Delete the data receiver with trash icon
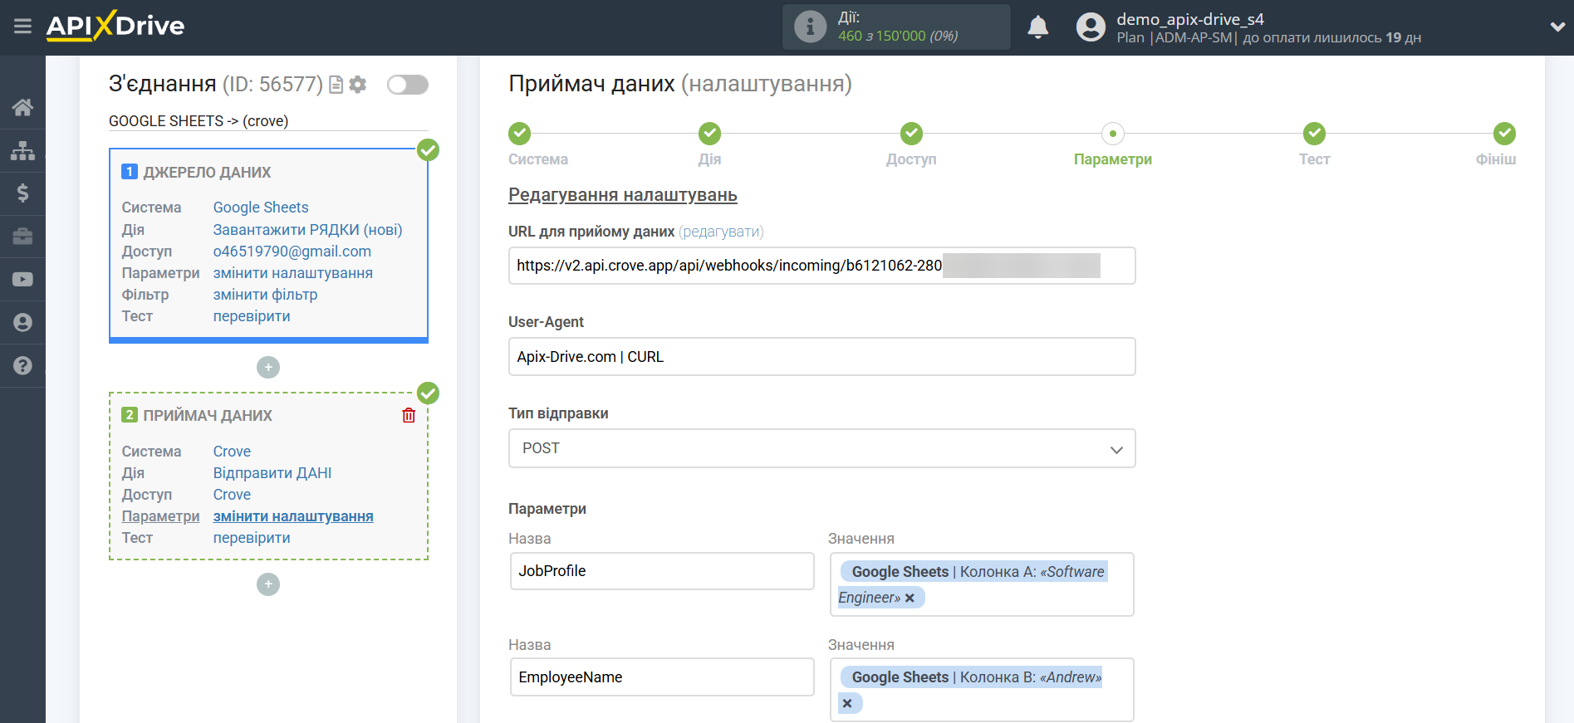Viewport: 1574px width, 723px height. pos(409,415)
